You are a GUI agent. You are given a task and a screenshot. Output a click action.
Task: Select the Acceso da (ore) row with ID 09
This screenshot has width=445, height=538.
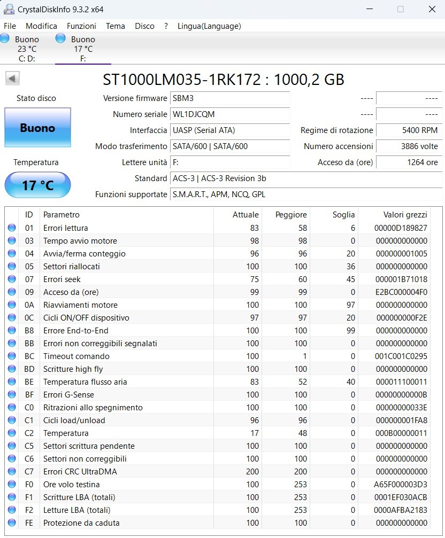[x=217, y=292]
